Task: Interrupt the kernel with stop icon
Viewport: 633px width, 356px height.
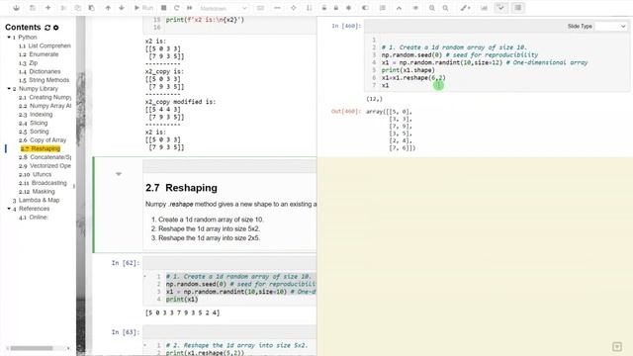Action: (163, 8)
